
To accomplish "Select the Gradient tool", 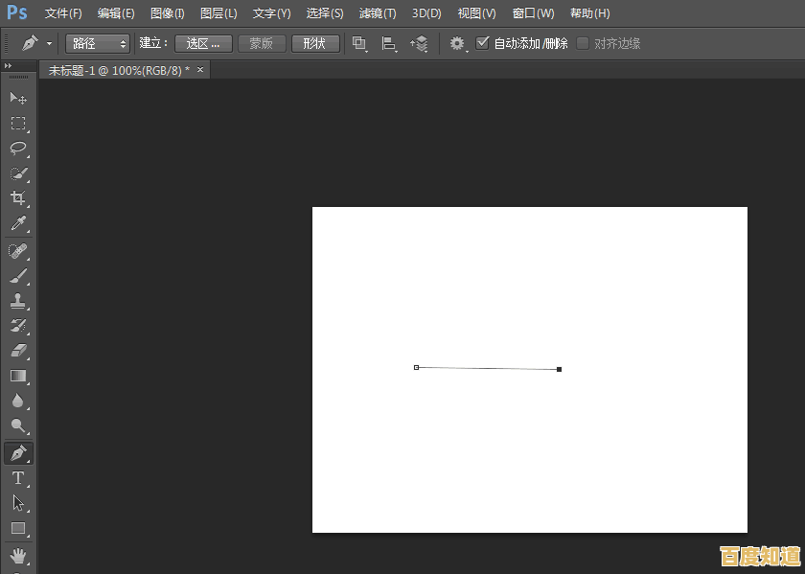I will (18, 376).
